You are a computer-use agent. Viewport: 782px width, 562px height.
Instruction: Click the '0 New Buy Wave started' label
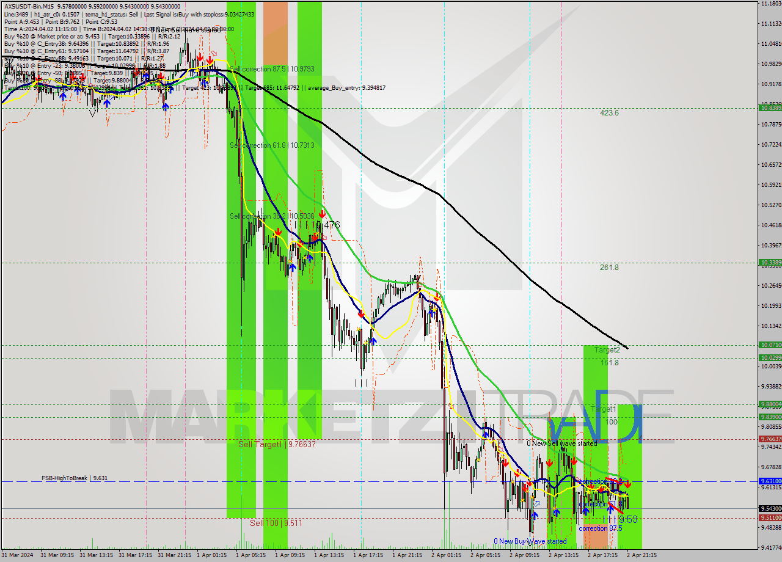(530, 541)
